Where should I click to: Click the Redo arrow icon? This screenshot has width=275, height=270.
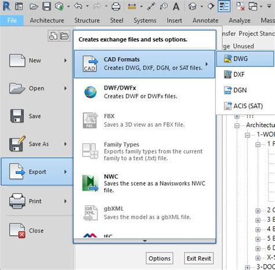(97, 6)
